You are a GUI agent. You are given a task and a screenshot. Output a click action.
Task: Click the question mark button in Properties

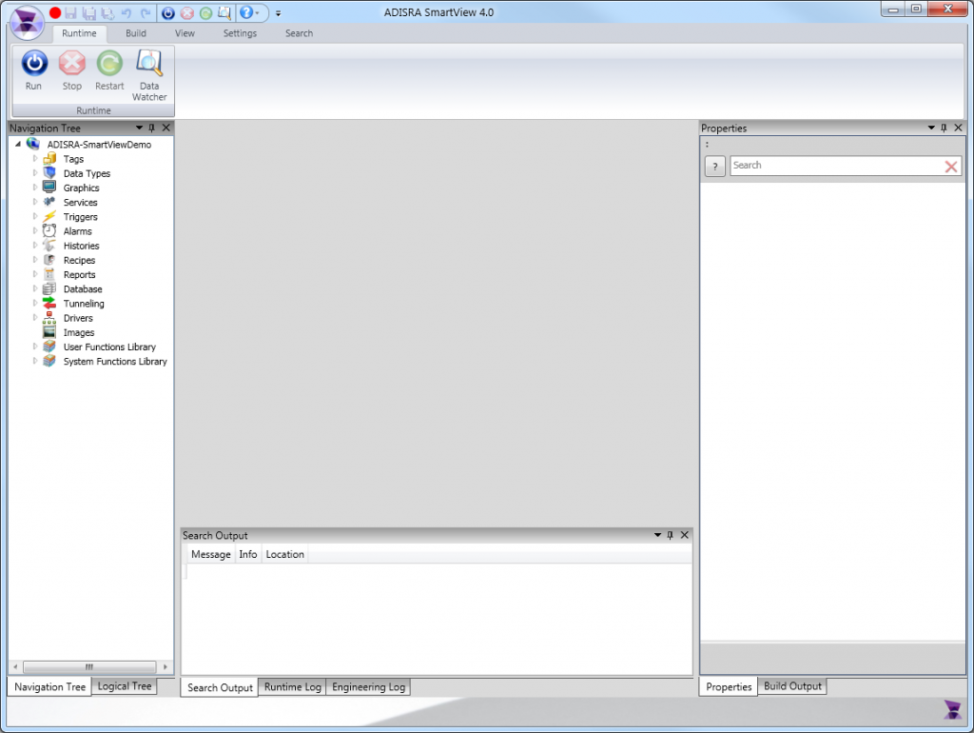(715, 166)
